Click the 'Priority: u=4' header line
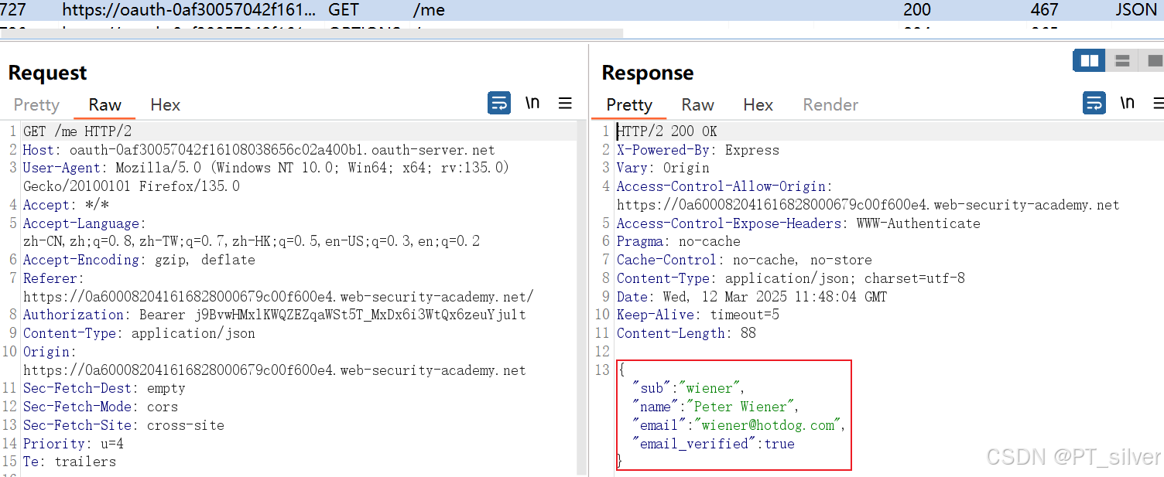Screen dimensions: 1164x477 click(x=73, y=444)
